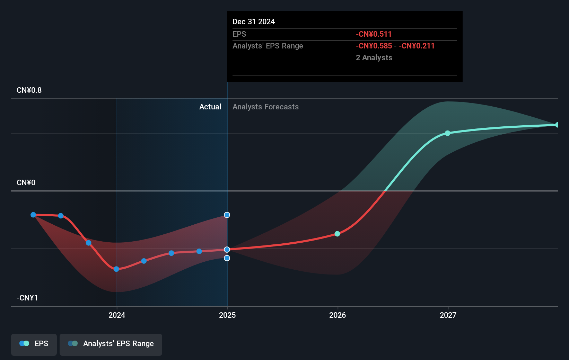This screenshot has width=569, height=360.
Task: Toggle the Analysts' EPS Range legend
Action: pos(111,344)
